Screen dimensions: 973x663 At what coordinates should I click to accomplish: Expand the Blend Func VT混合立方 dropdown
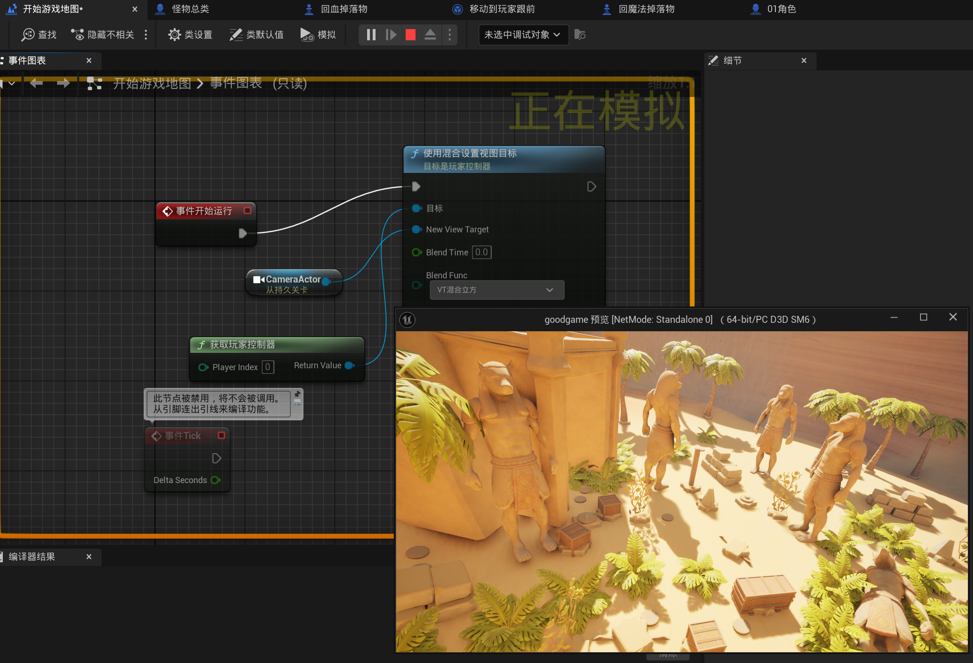click(x=496, y=290)
